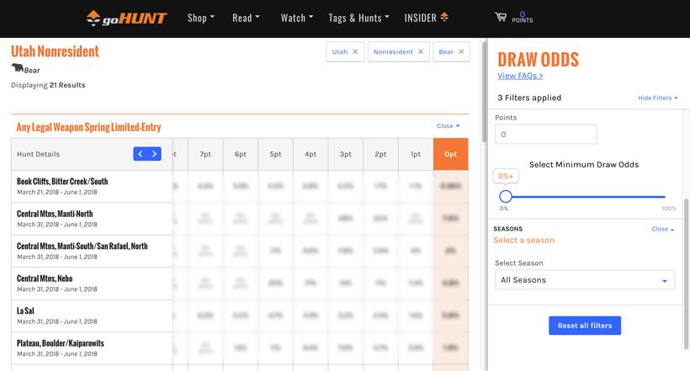Image resolution: width=690 pixels, height=371 pixels.
Task: Open the Shop menu
Action: (x=200, y=18)
